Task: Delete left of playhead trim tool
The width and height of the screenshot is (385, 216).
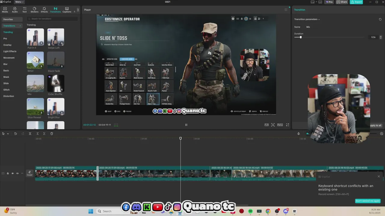Action: pyautogui.click(x=37, y=133)
